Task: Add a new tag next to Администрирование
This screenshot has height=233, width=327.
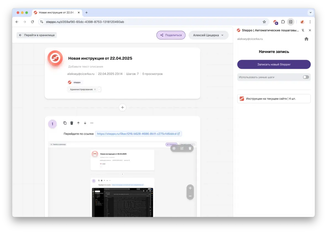Action: [99, 89]
